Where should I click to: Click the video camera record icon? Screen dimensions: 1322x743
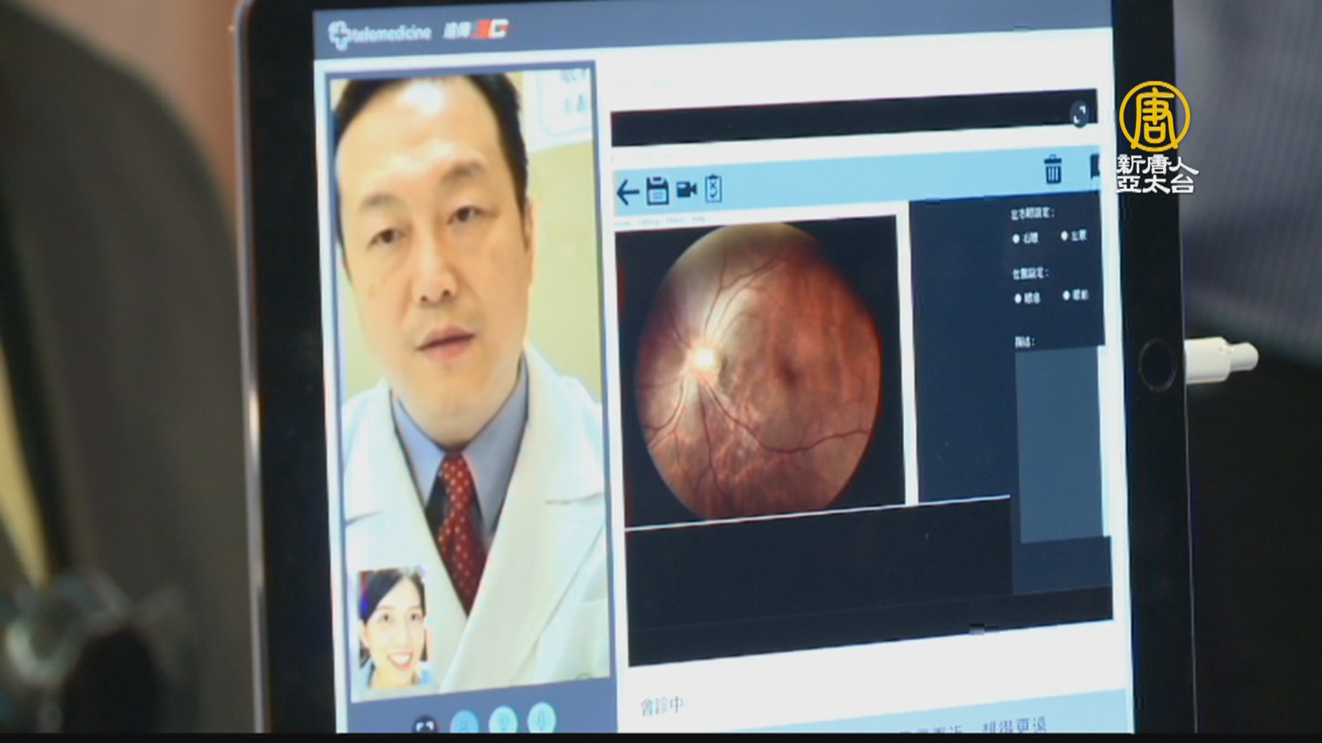pyautogui.click(x=686, y=190)
